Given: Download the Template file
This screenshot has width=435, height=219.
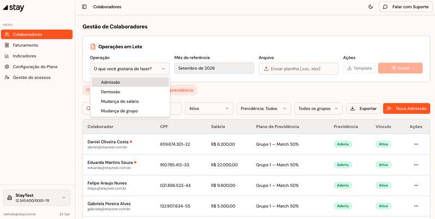Looking at the screenshot, I should point(359,68).
